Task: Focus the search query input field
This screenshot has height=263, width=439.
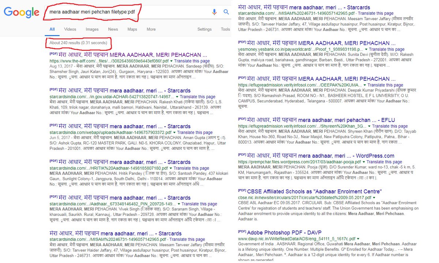Action: 127,12
